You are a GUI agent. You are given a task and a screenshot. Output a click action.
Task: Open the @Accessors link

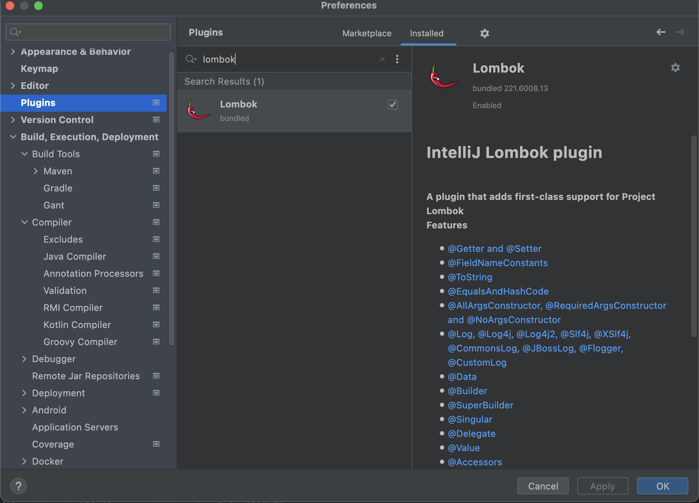[475, 462]
